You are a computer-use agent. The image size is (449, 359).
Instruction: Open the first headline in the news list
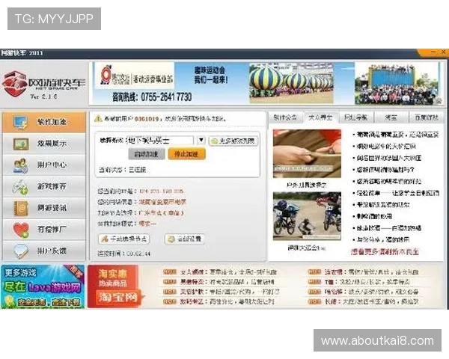(x=397, y=135)
